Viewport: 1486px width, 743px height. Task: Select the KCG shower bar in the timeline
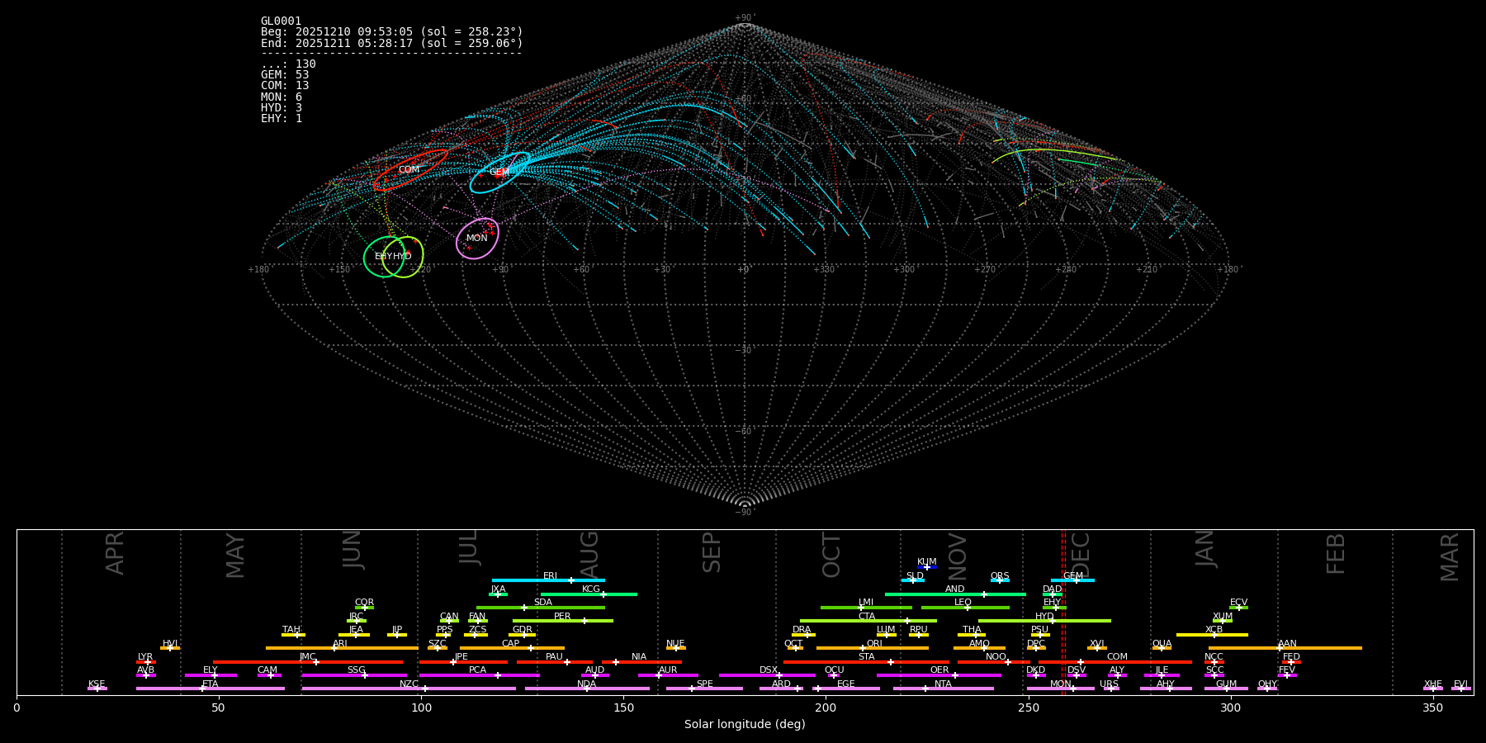[x=589, y=594]
